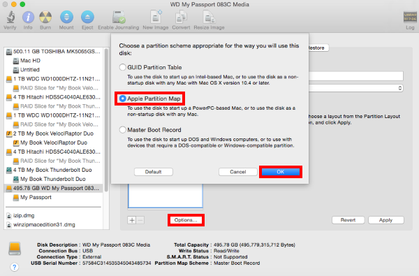
Task: Open the Log viewer icon
Action: (410, 17)
